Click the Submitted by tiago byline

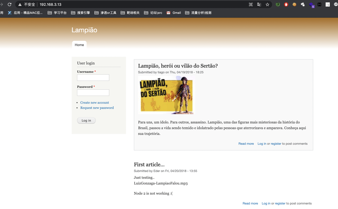[x=171, y=72]
